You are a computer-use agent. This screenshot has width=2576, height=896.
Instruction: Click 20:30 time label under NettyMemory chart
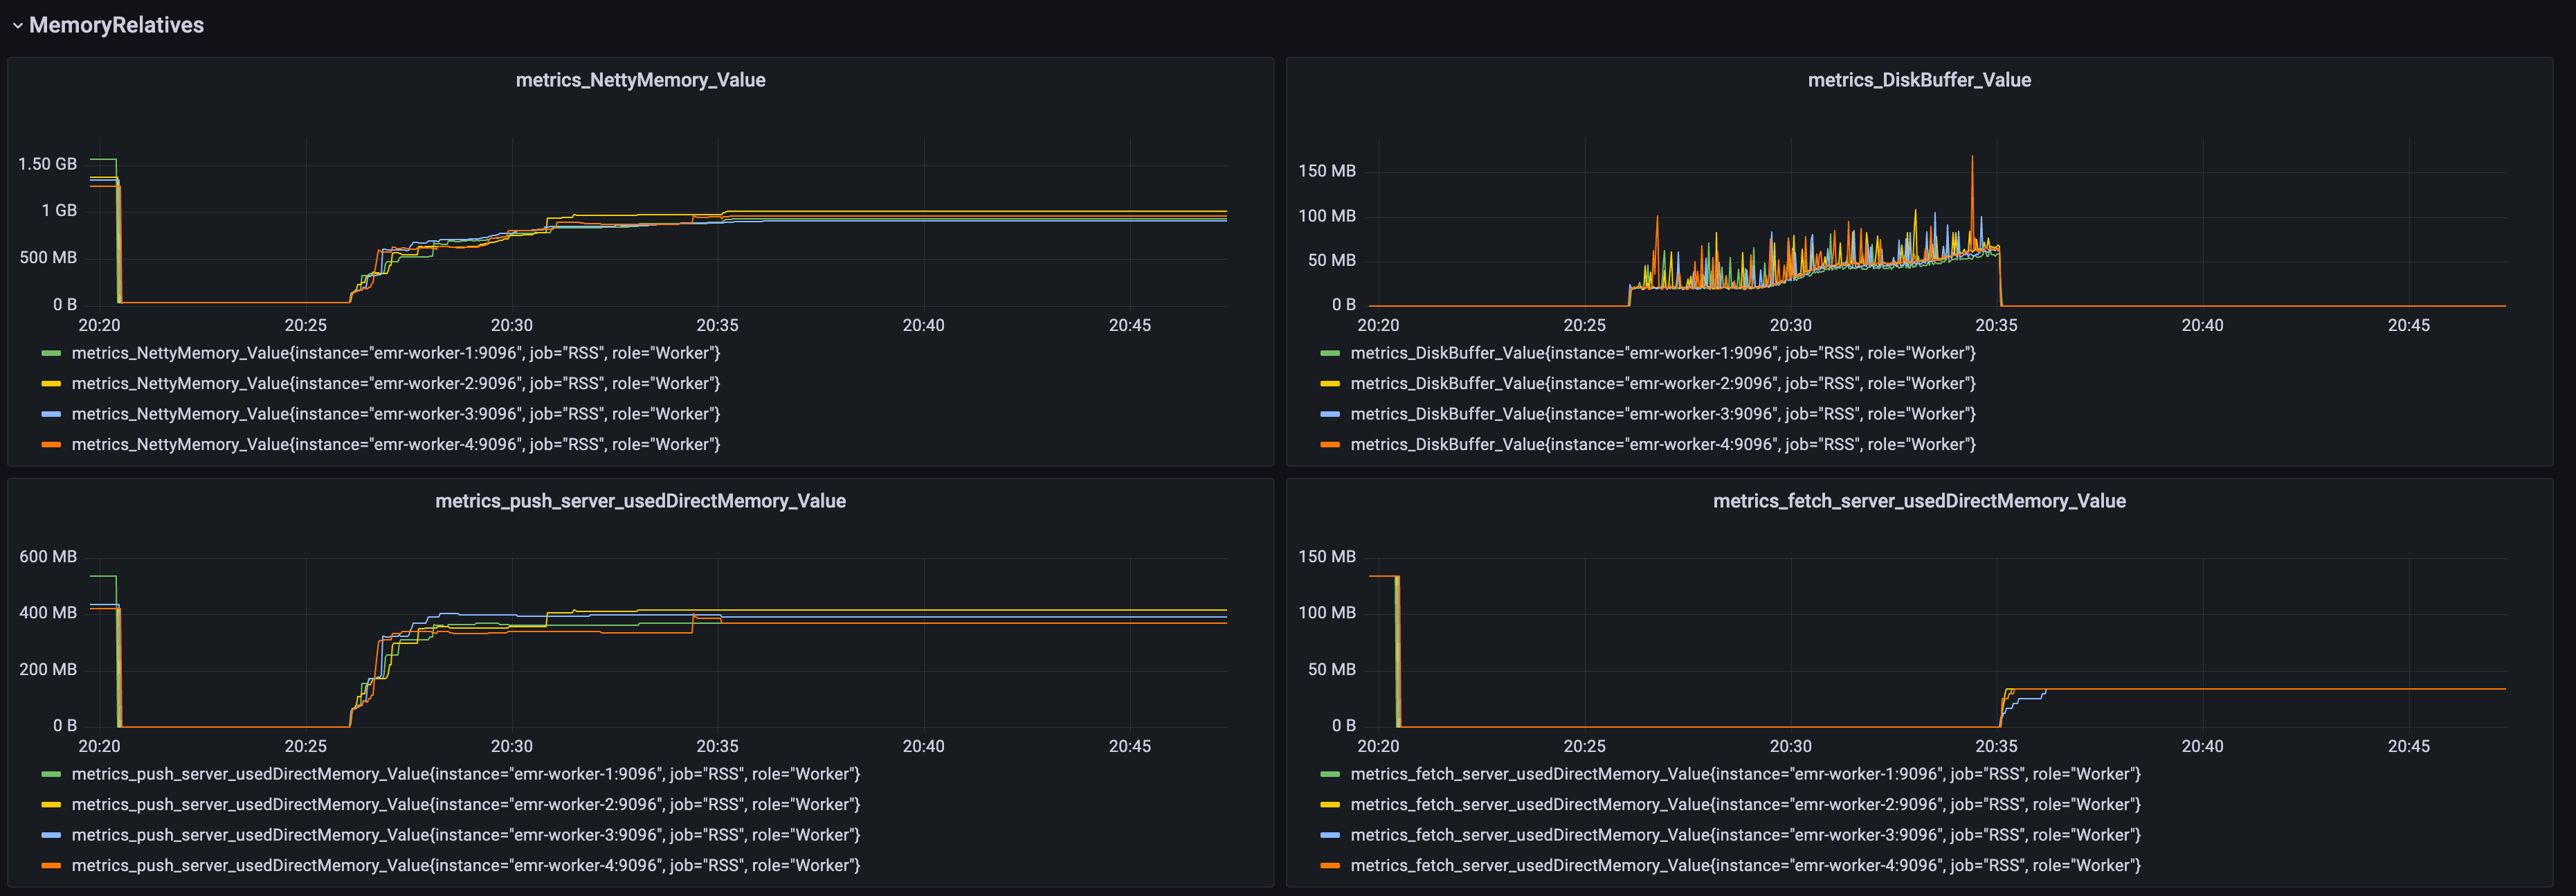click(511, 325)
